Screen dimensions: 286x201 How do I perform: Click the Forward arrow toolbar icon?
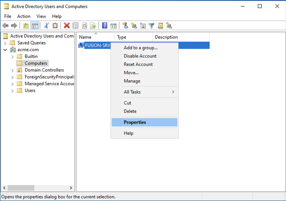point(14,26)
